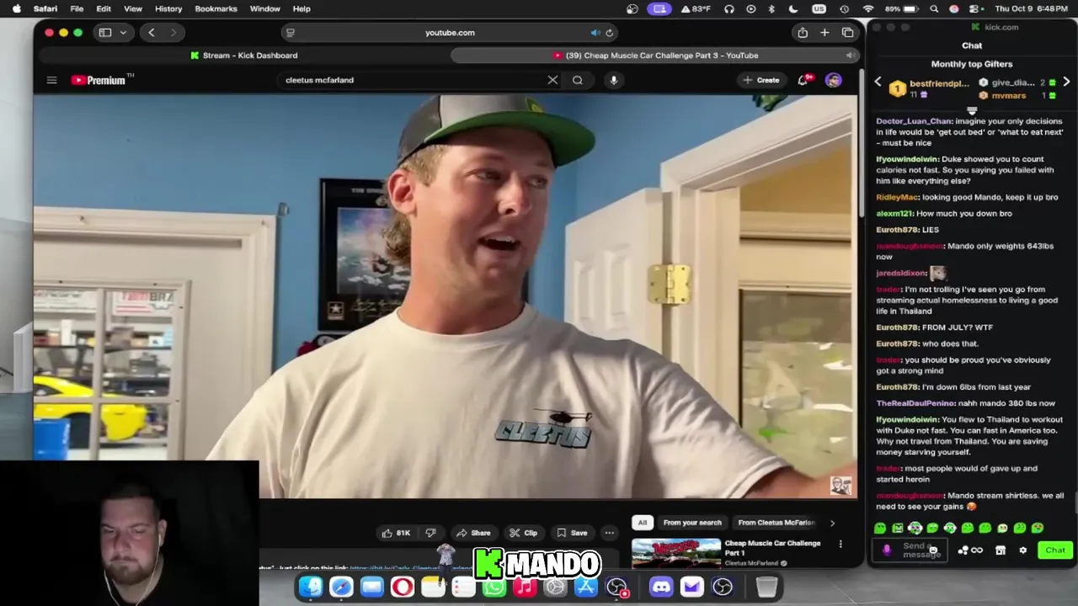Open battery status menu at 89%
Image resolution: width=1078 pixels, height=606 pixels.
(x=902, y=8)
